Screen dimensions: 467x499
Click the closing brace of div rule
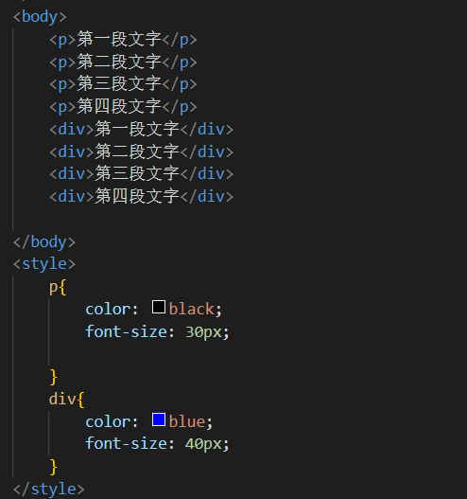54,467
